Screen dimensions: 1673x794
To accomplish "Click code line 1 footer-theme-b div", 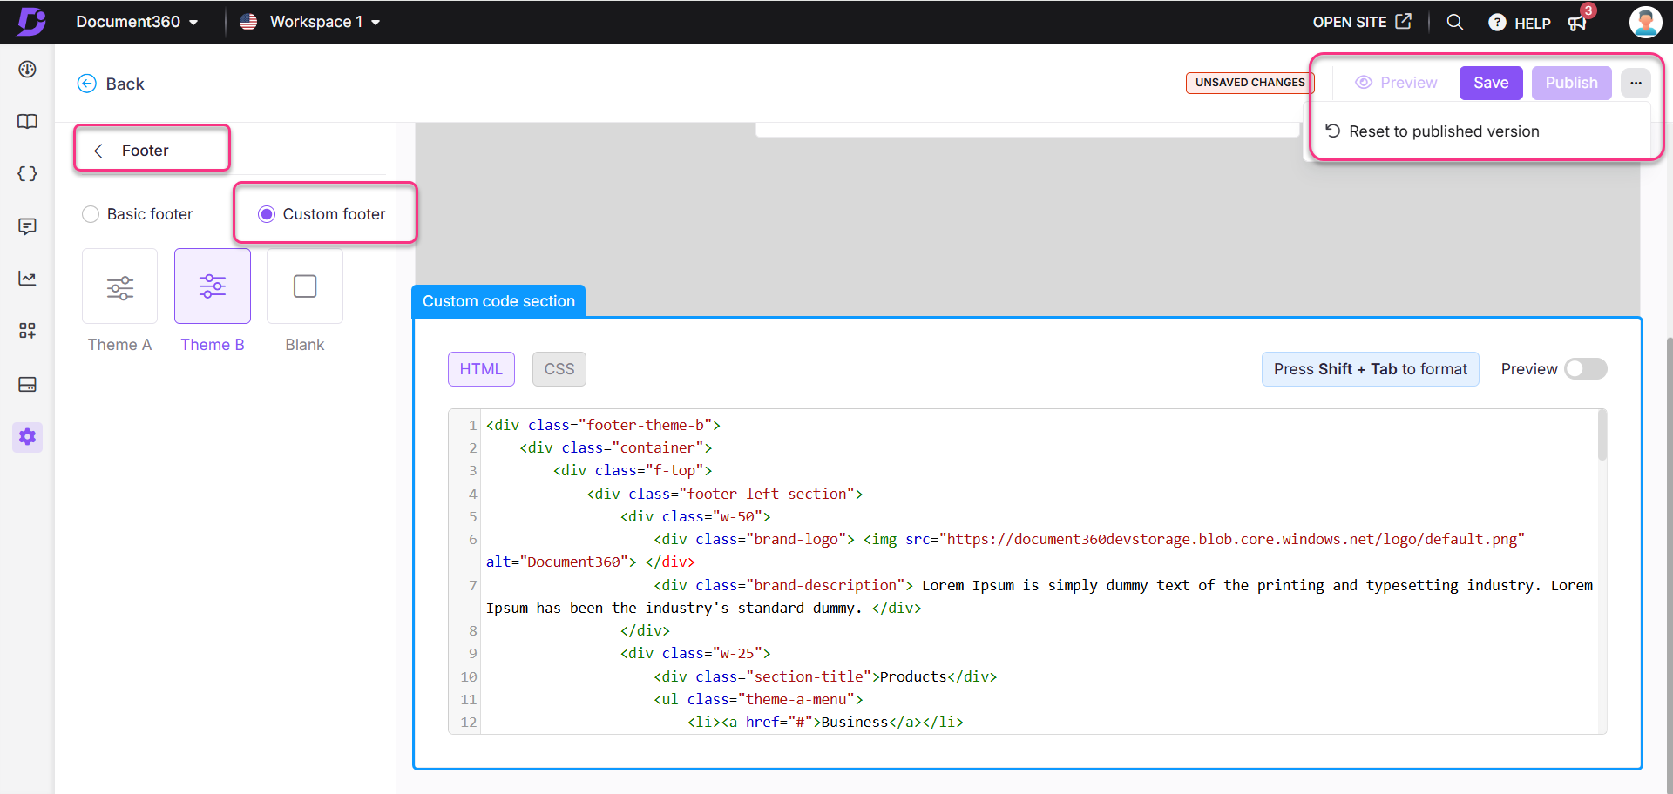I will click(603, 425).
